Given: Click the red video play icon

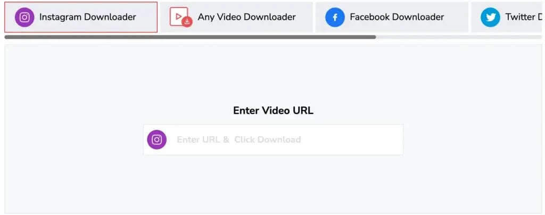Looking at the screenshot, I should (179, 16).
